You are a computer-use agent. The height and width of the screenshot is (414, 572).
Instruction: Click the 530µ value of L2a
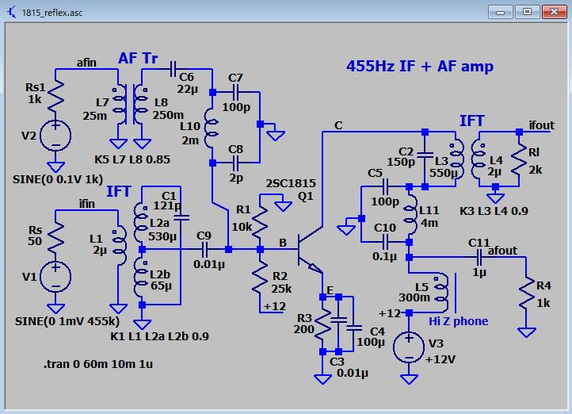(x=162, y=236)
